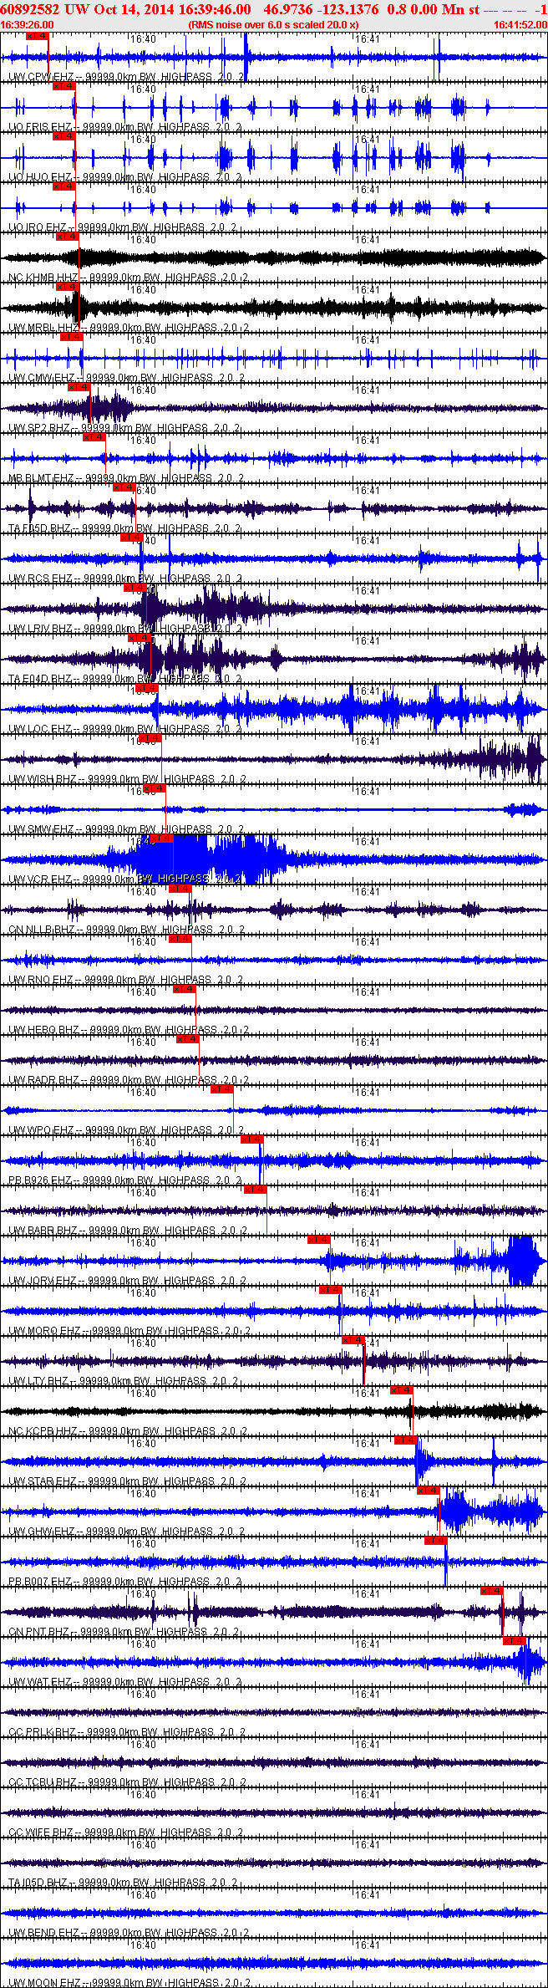Click the CN NLLB BHZ station label
Viewport: 548px width, 1988px height.
(42, 930)
